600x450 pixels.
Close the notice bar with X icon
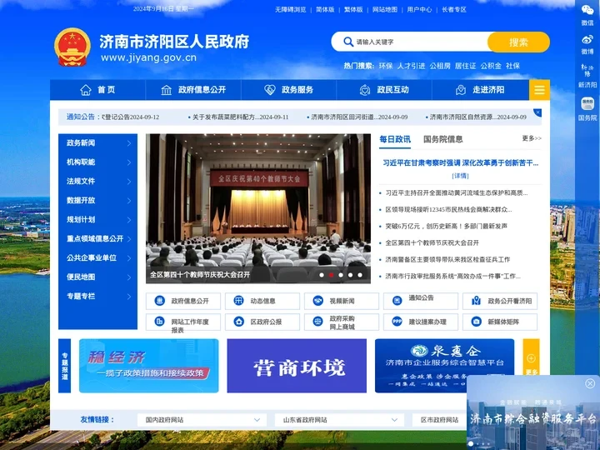[537, 112]
